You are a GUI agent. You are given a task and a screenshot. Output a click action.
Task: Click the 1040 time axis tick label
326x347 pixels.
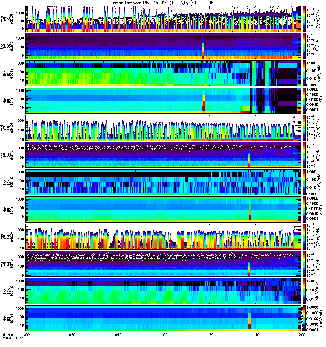117,335
